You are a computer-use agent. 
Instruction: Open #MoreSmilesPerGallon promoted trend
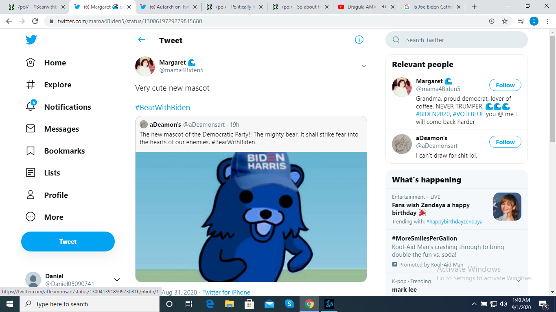pos(425,238)
